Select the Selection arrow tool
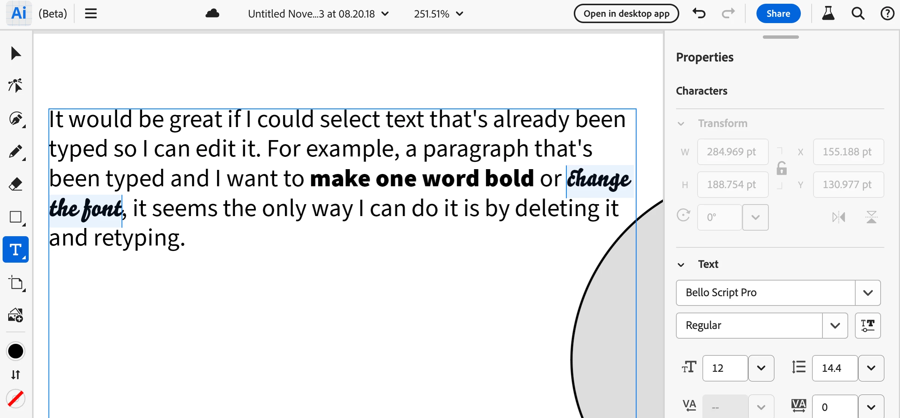Viewport: 900px width, 418px height. [x=15, y=54]
